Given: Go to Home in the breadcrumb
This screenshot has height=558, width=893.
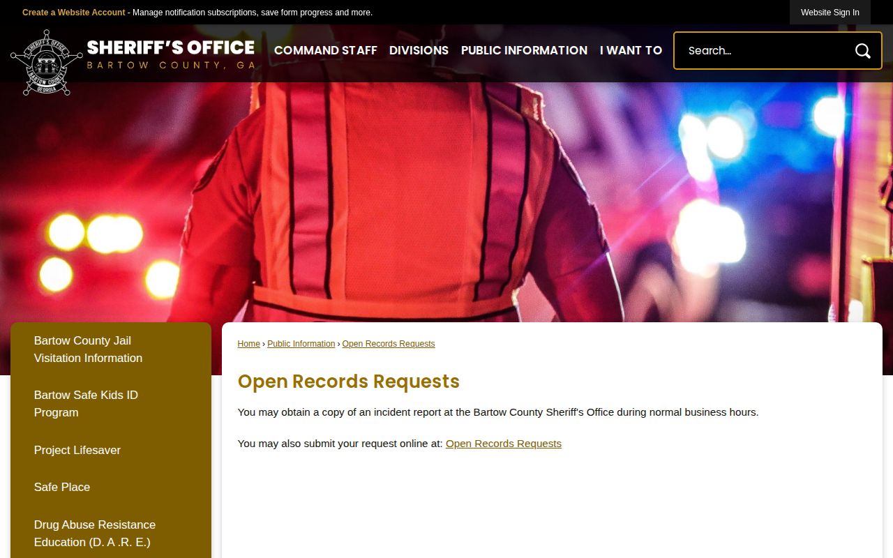Looking at the screenshot, I should [248, 344].
